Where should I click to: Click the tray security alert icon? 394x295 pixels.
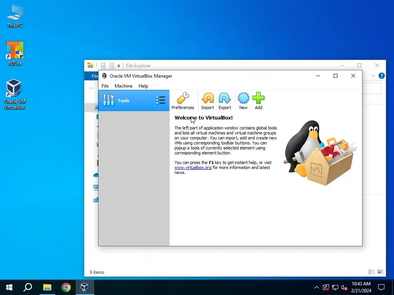pyautogui.click(x=326, y=287)
